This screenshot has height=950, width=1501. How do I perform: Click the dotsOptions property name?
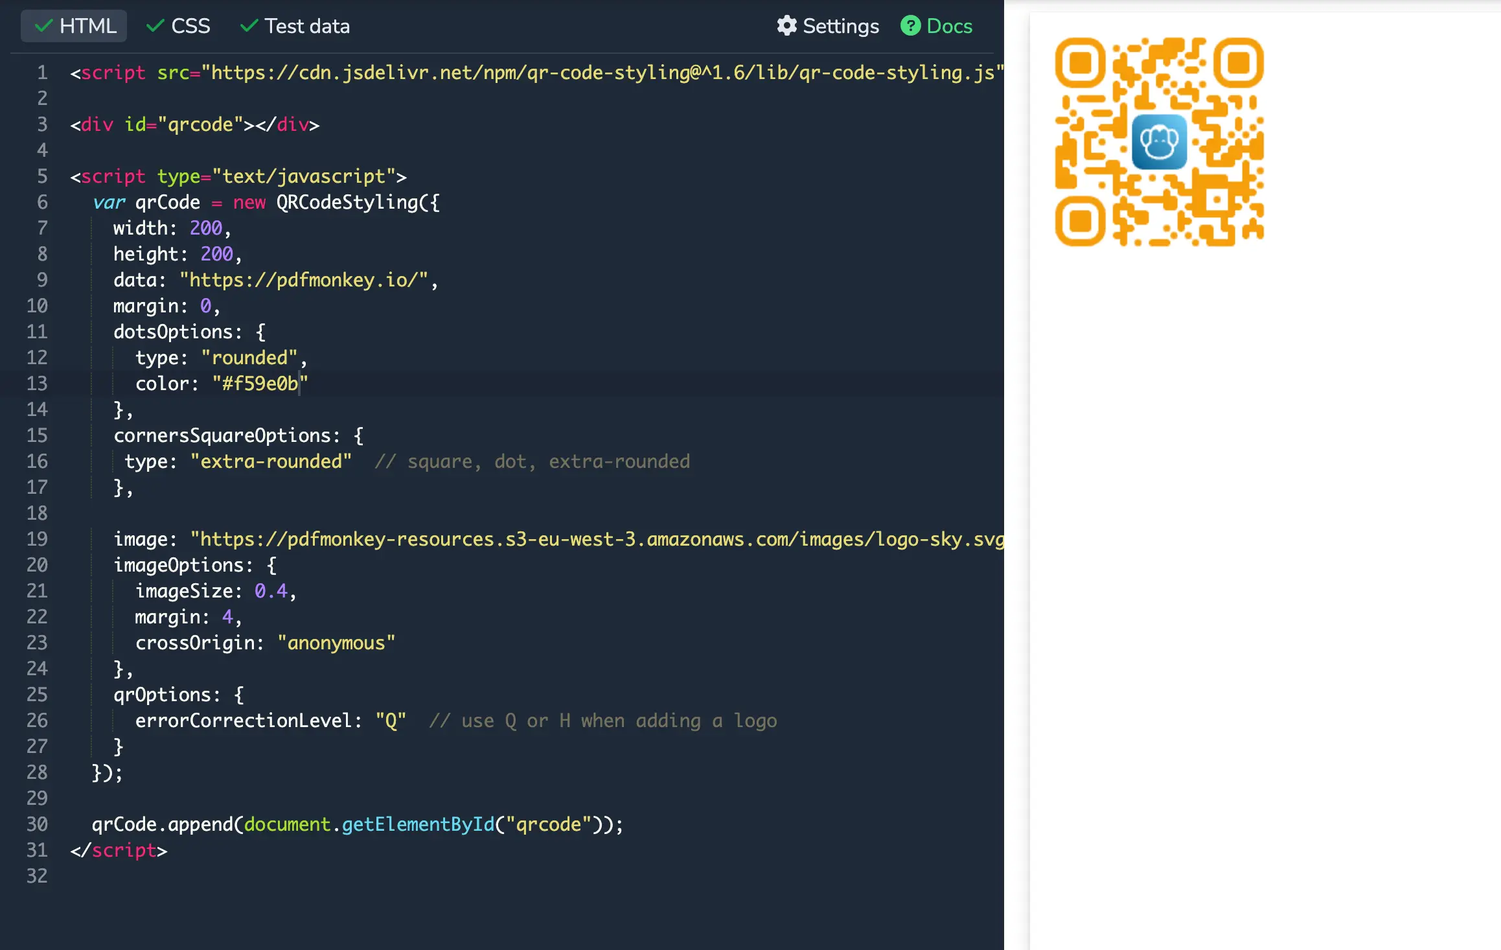173,332
